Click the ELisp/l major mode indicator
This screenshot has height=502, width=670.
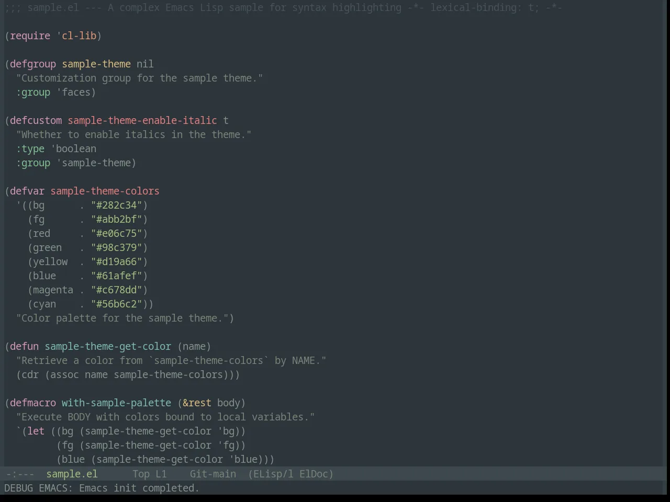271,474
